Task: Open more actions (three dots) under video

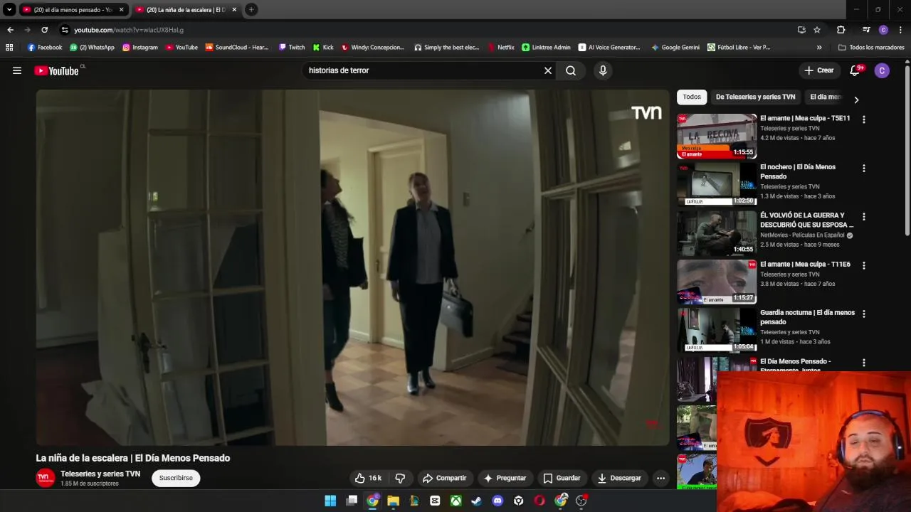Action: (x=660, y=478)
